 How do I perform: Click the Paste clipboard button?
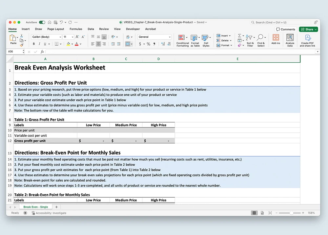tap(13, 39)
